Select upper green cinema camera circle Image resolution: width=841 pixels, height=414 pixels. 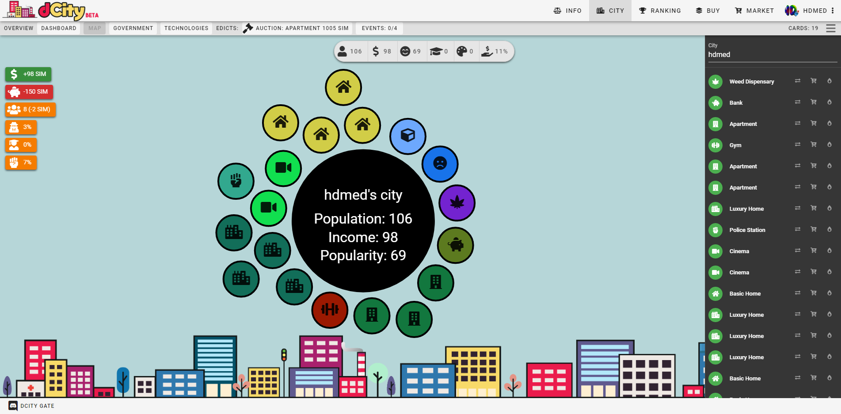(283, 168)
